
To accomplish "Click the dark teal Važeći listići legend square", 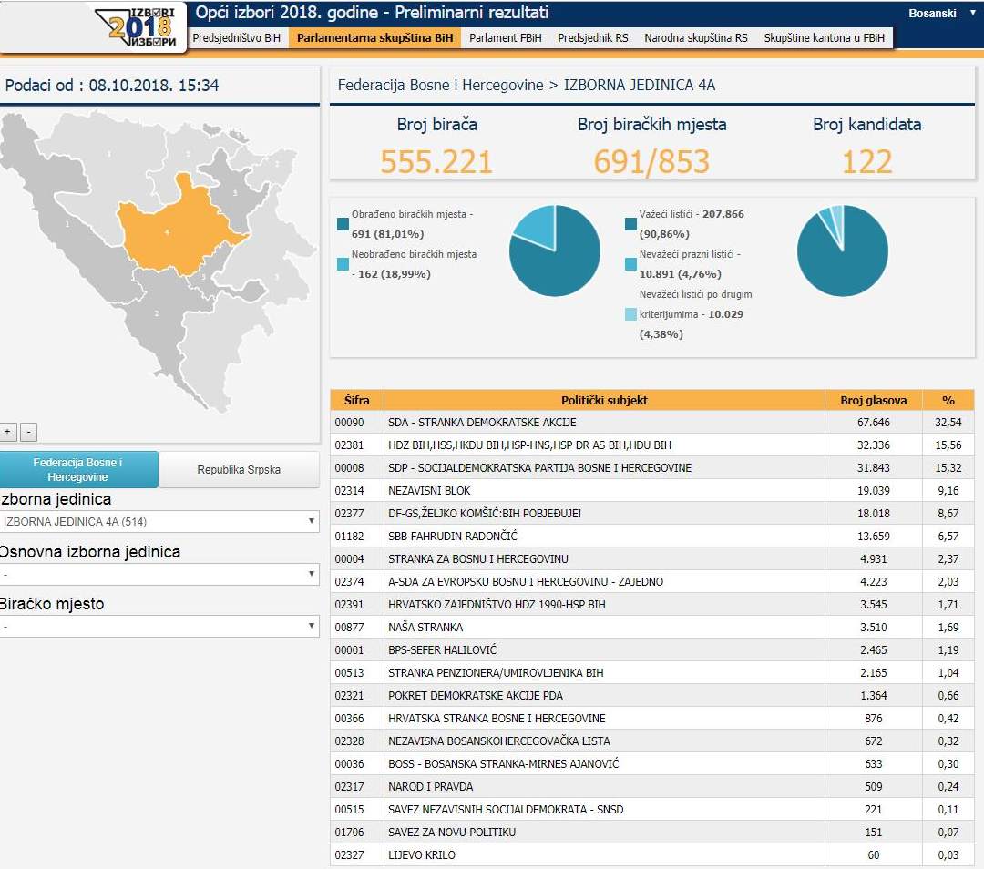I will click(x=631, y=224).
